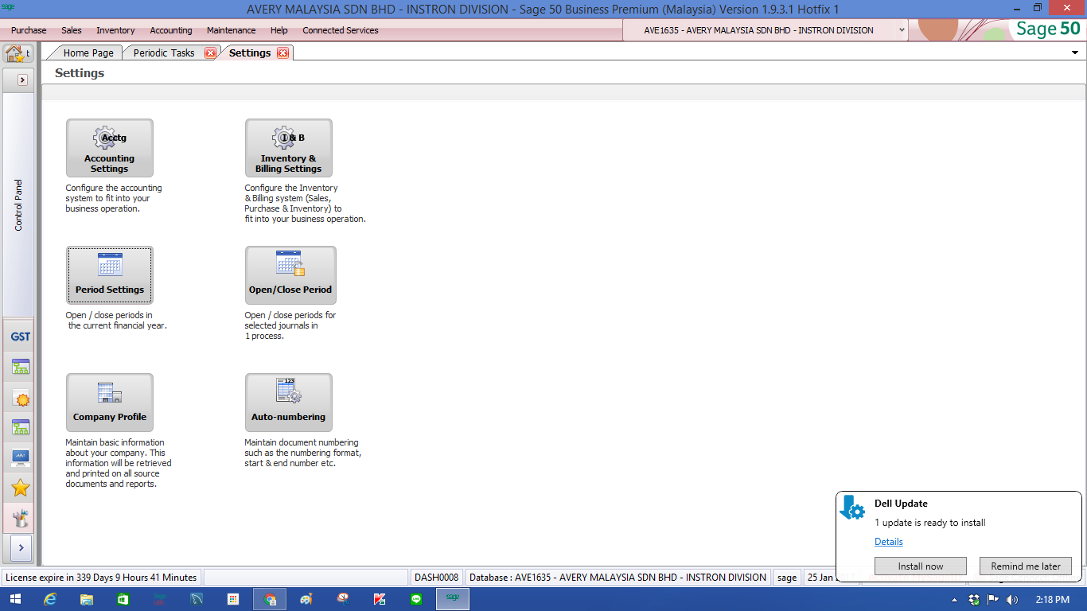This screenshot has width=1087, height=611.
Task: Click the bottom sidebar chevron button
Action: click(x=21, y=547)
